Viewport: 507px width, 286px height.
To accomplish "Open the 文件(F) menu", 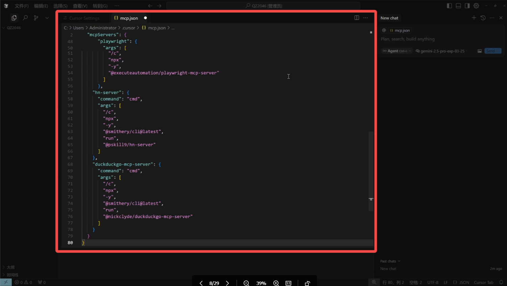I will point(22,6).
